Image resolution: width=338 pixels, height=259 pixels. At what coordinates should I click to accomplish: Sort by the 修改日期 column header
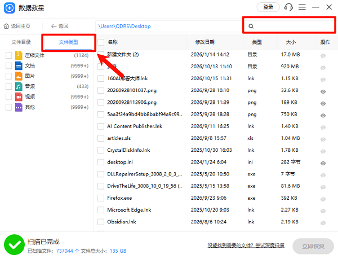pyautogui.click(x=205, y=42)
